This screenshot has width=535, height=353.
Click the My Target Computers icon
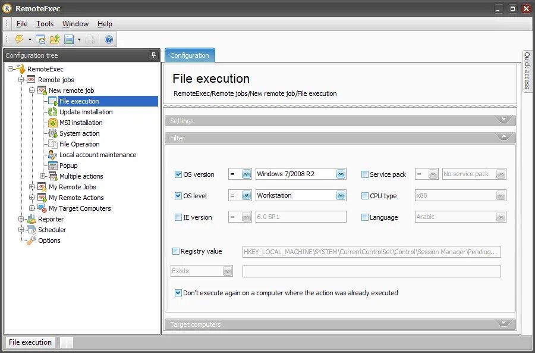coord(42,208)
